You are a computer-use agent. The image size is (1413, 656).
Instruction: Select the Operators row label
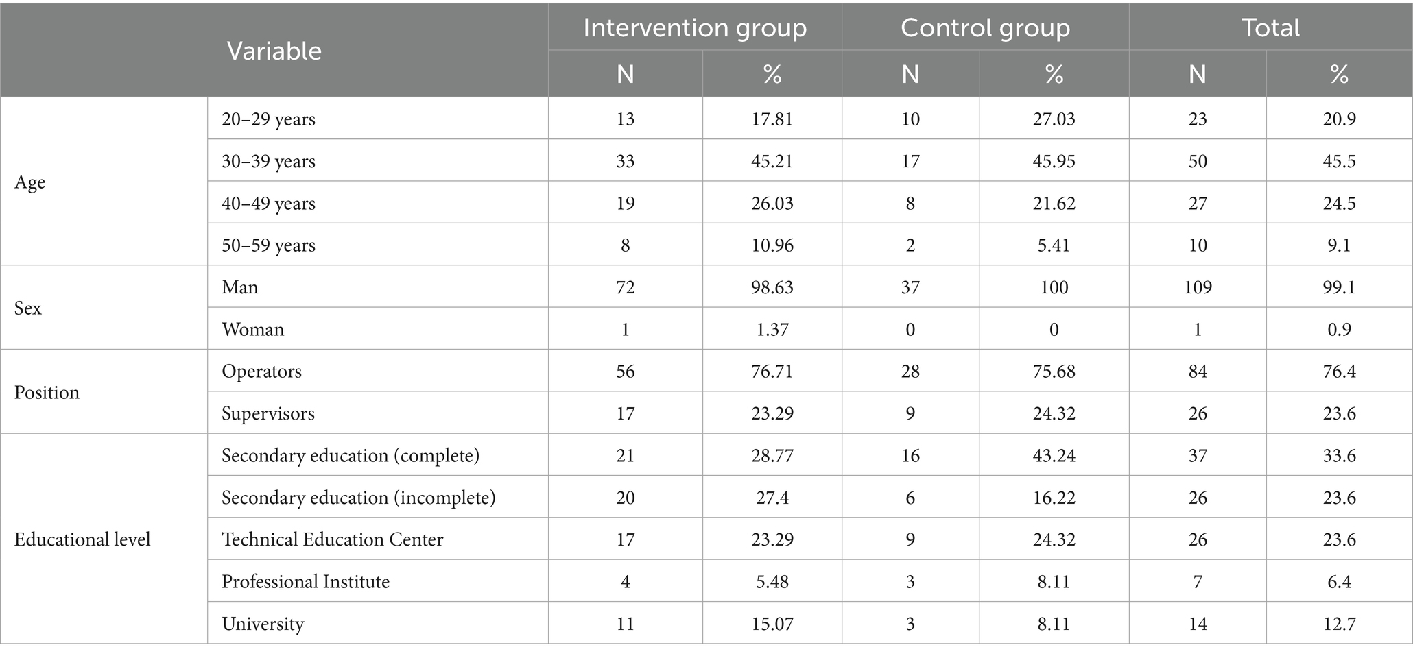click(261, 372)
